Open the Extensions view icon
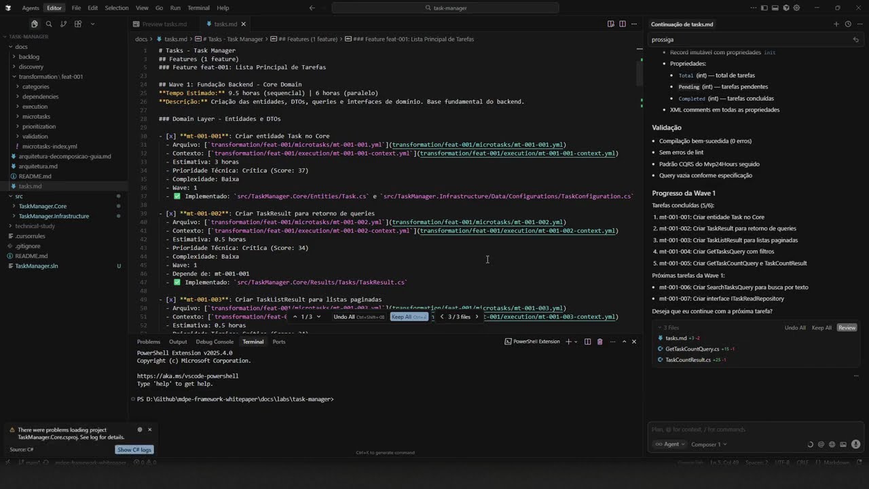The width and height of the screenshot is (869, 489). pos(78,24)
